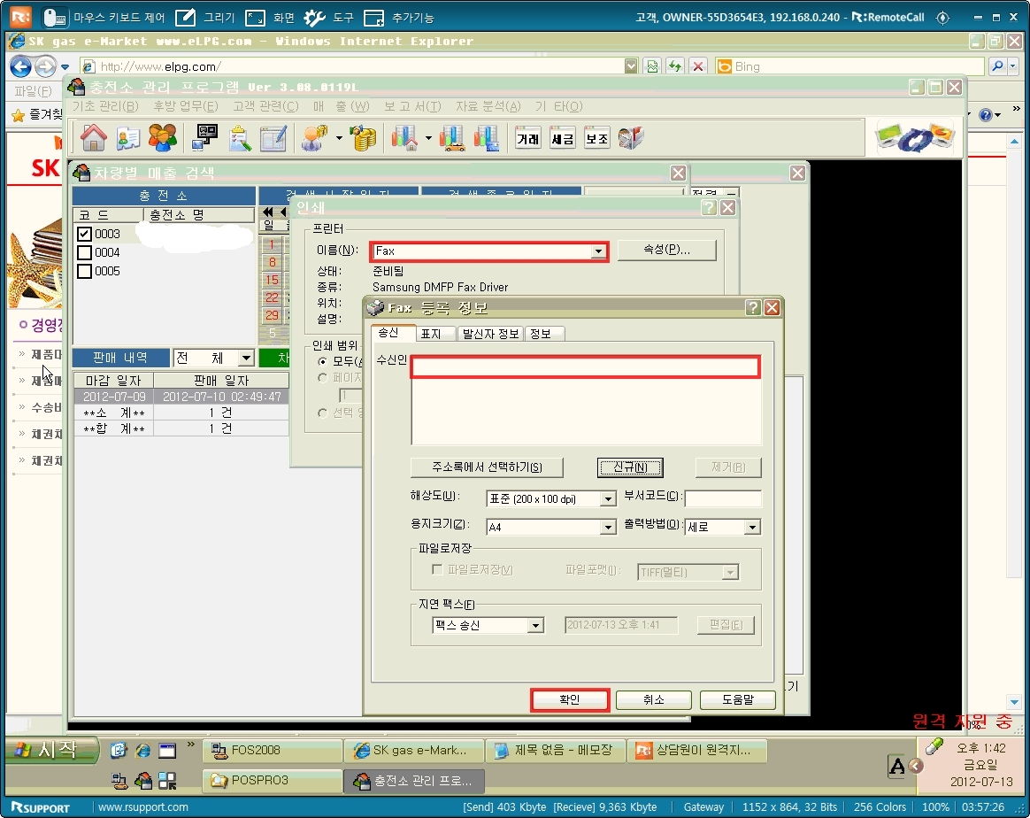Screen dimensions: 1030x818
Task: Expand the 해상도 resolution dropdown
Action: (x=608, y=499)
